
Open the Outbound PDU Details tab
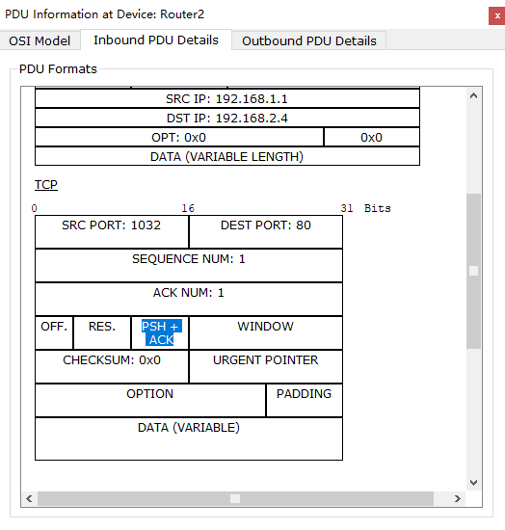(x=309, y=40)
